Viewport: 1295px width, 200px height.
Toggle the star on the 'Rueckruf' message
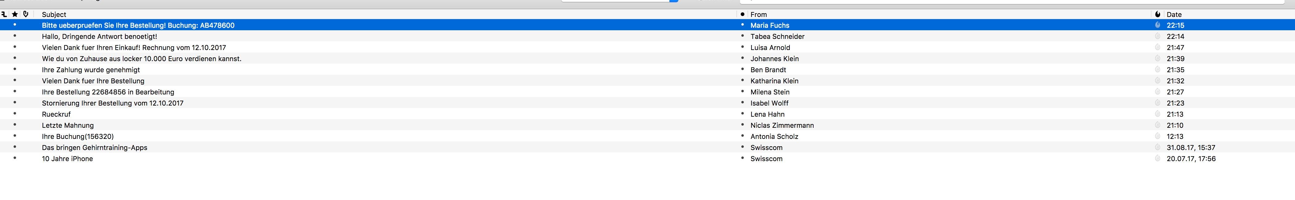pos(15,114)
